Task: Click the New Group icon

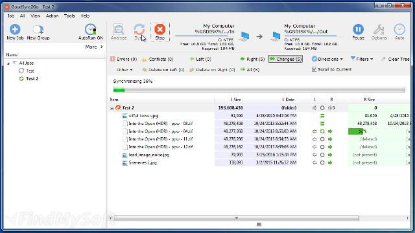Action: pos(38,30)
